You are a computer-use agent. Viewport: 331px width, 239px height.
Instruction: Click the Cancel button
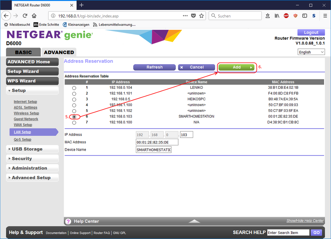[x=196, y=67]
